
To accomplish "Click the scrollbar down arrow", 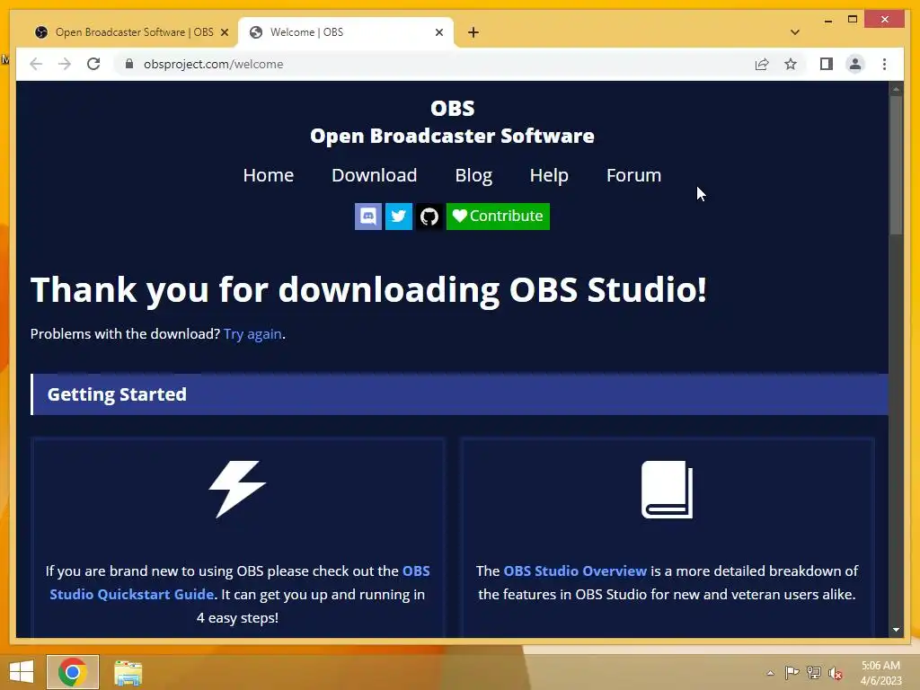I will (896, 630).
